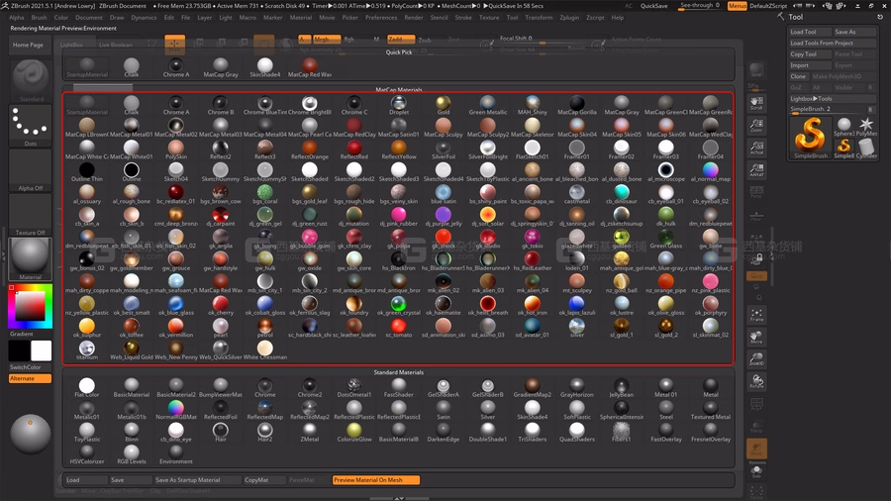
Task: Click the Clone tool button
Action: point(798,76)
